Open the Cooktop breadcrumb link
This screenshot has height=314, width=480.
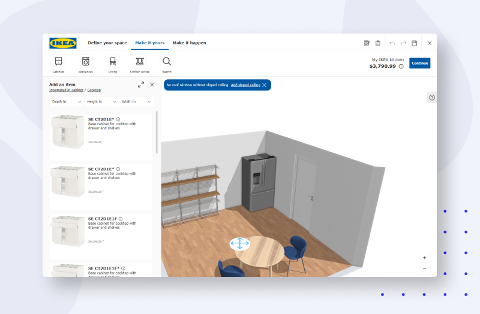[94, 90]
